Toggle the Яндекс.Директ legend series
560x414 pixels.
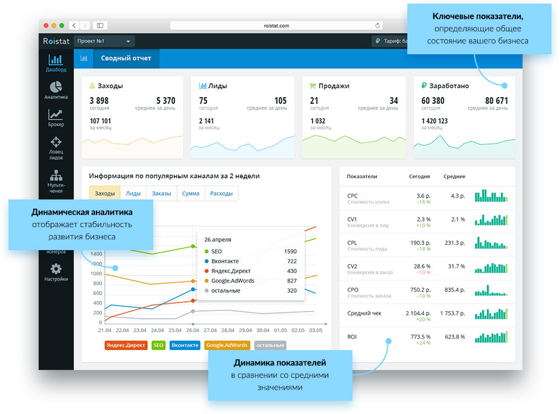(126, 345)
